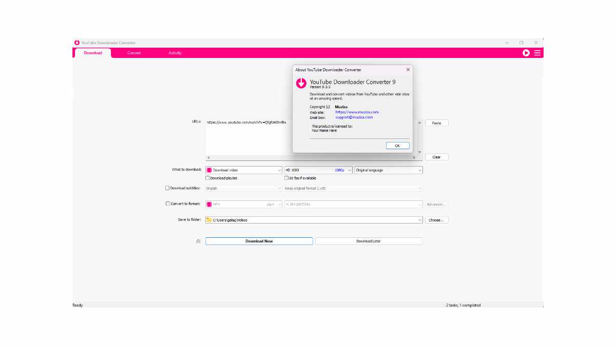Open the MP4 format dropdown
The image size is (616, 346).
point(244,204)
